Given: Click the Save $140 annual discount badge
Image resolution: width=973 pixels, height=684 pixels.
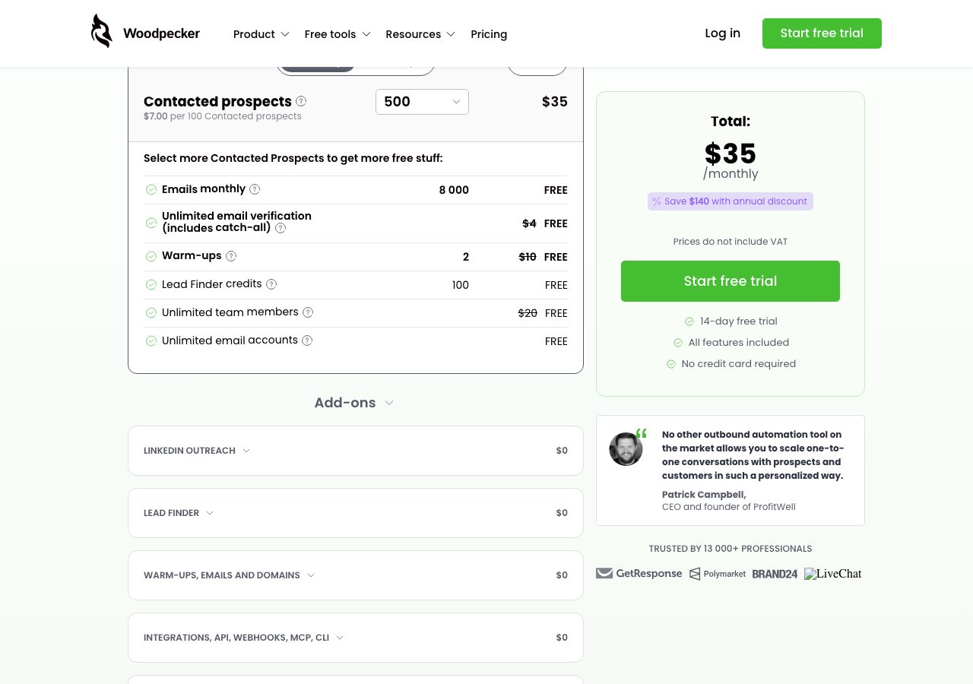Looking at the screenshot, I should click(731, 201).
